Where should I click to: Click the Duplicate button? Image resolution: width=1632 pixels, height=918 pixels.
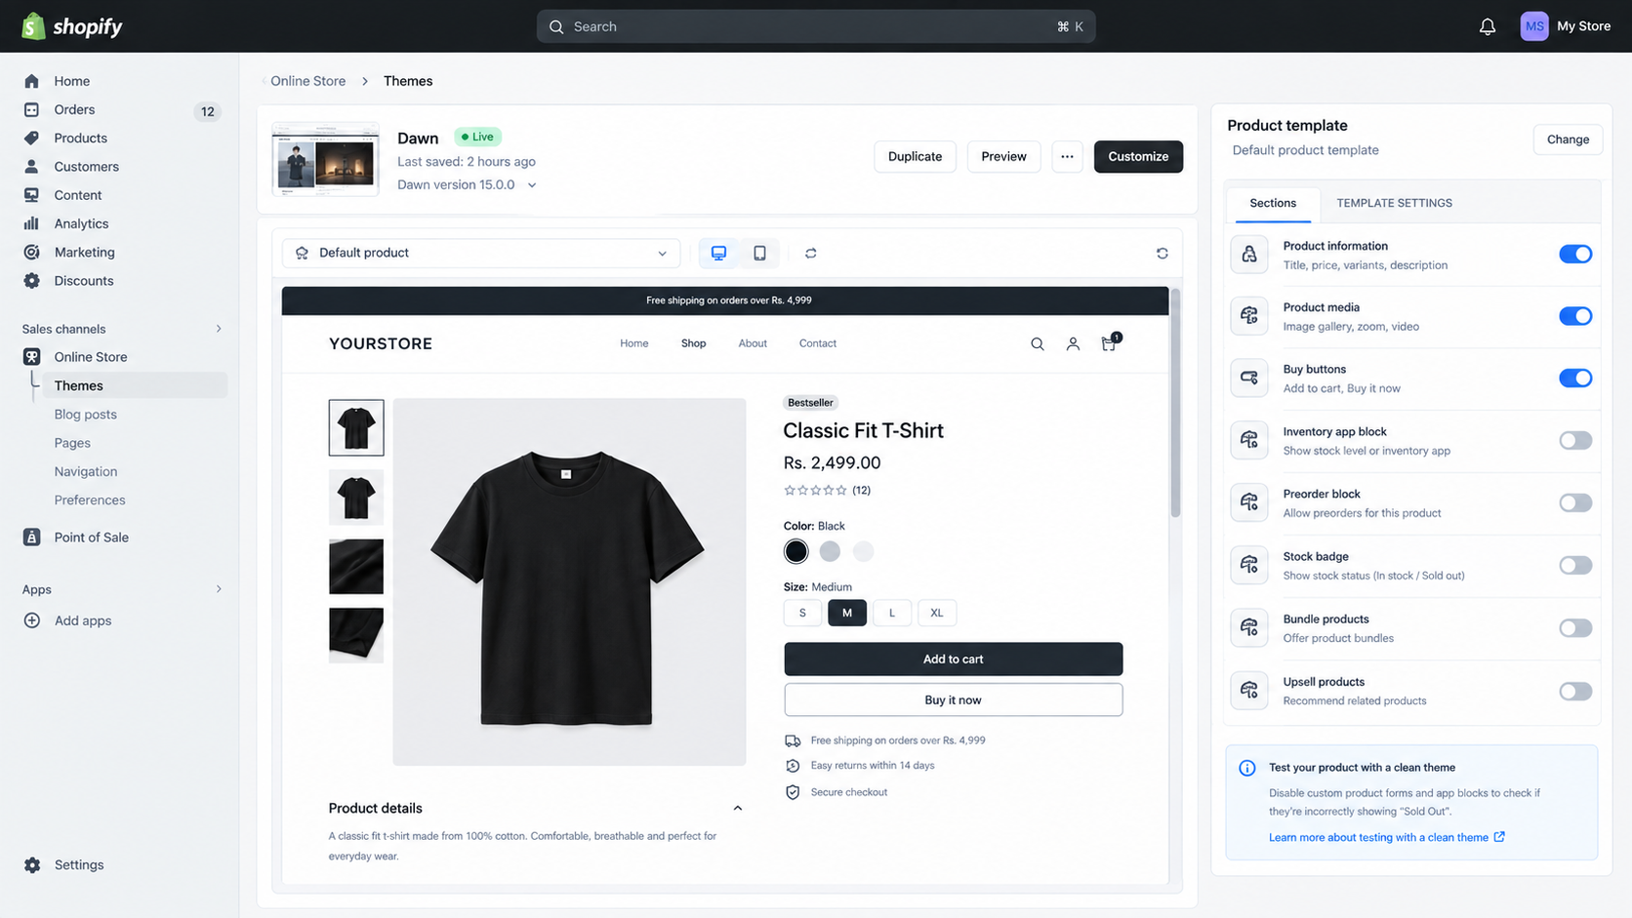[x=915, y=156]
